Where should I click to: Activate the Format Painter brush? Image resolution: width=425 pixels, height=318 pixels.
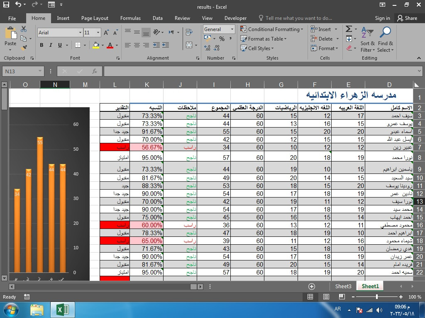[x=24, y=48]
